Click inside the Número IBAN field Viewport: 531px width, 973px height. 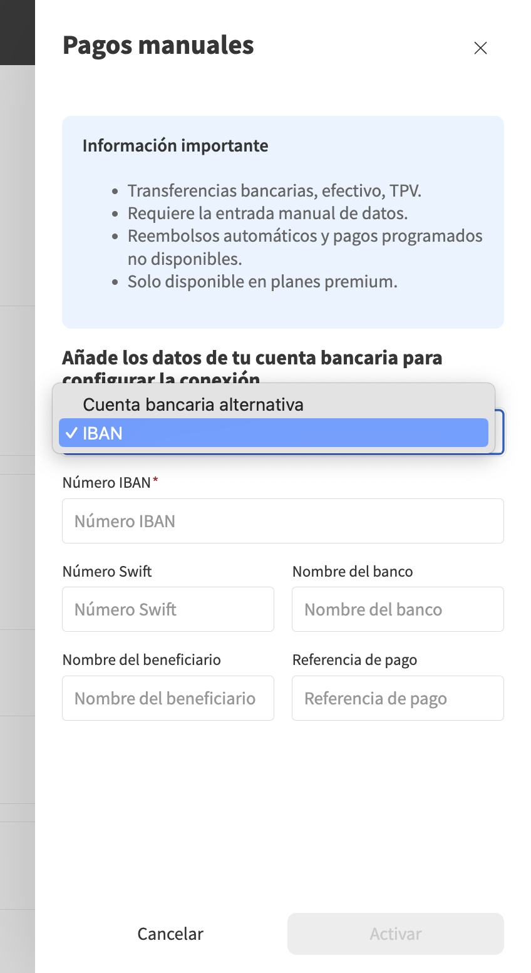pyautogui.click(x=282, y=520)
